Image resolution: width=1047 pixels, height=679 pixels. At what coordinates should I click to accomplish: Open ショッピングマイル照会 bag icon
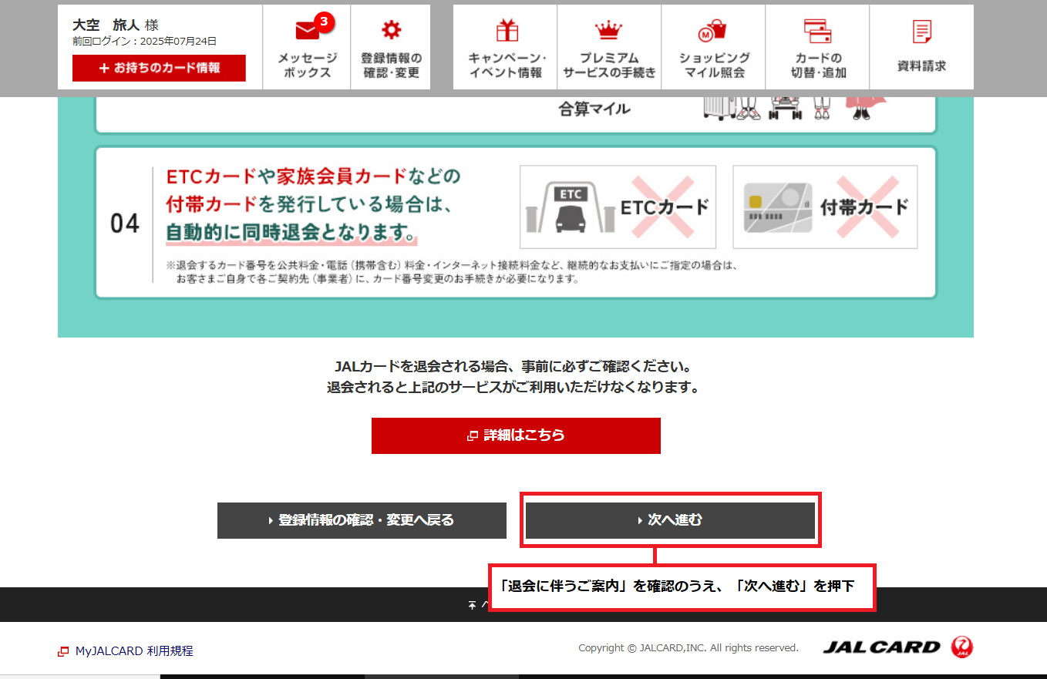[712, 31]
